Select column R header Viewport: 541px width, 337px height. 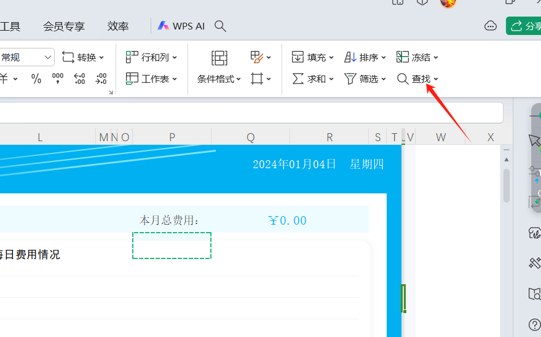click(330, 137)
